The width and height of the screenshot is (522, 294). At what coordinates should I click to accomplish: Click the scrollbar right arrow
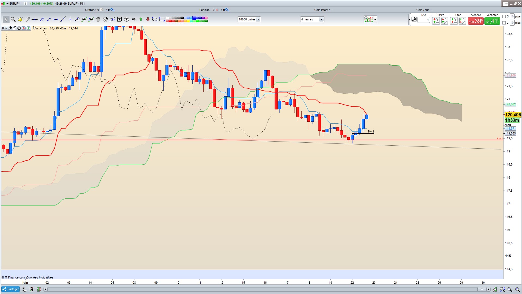[x=489, y=289]
